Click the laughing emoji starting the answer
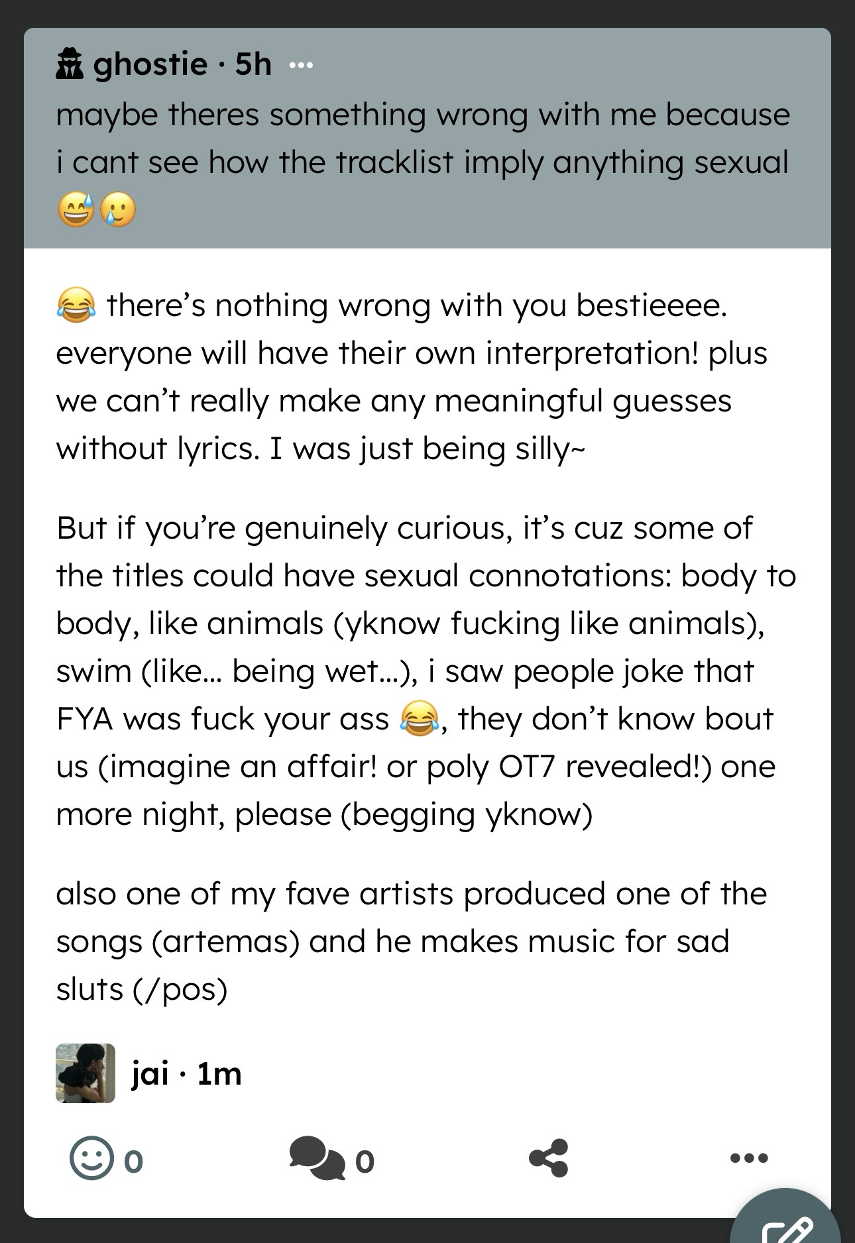855x1243 pixels. (x=75, y=305)
